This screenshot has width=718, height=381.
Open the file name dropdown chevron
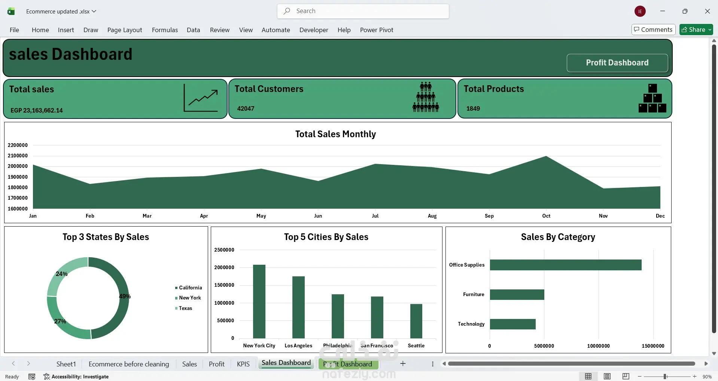pos(94,11)
